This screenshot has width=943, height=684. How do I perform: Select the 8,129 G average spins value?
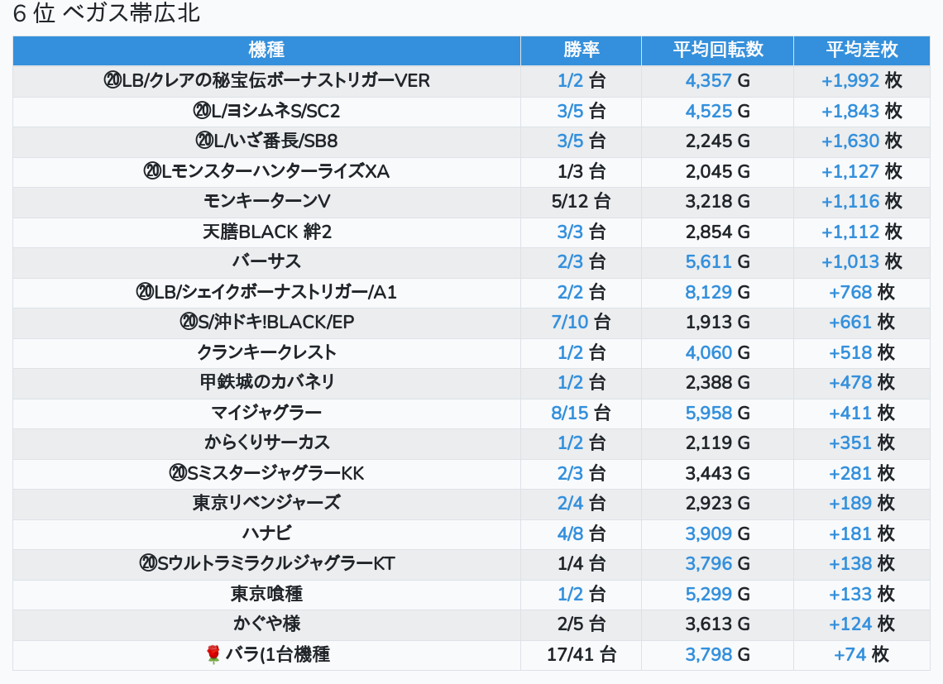[717, 292]
